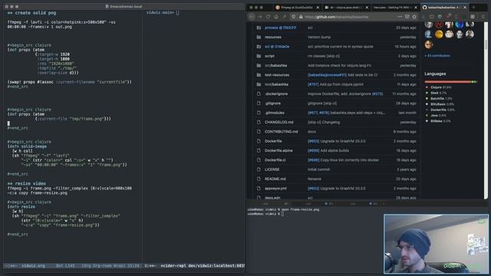Click the webcam video overlay

436,244
